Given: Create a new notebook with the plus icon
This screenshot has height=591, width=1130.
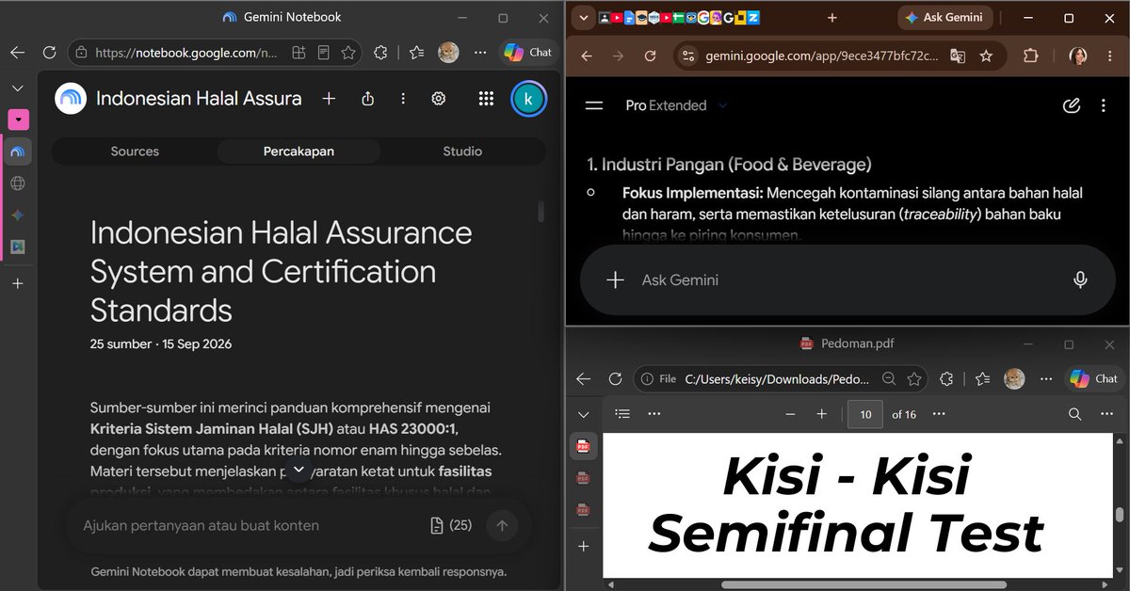Looking at the screenshot, I should [x=329, y=98].
